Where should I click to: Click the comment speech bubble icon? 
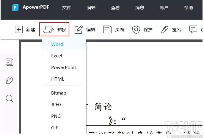point(193,29)
